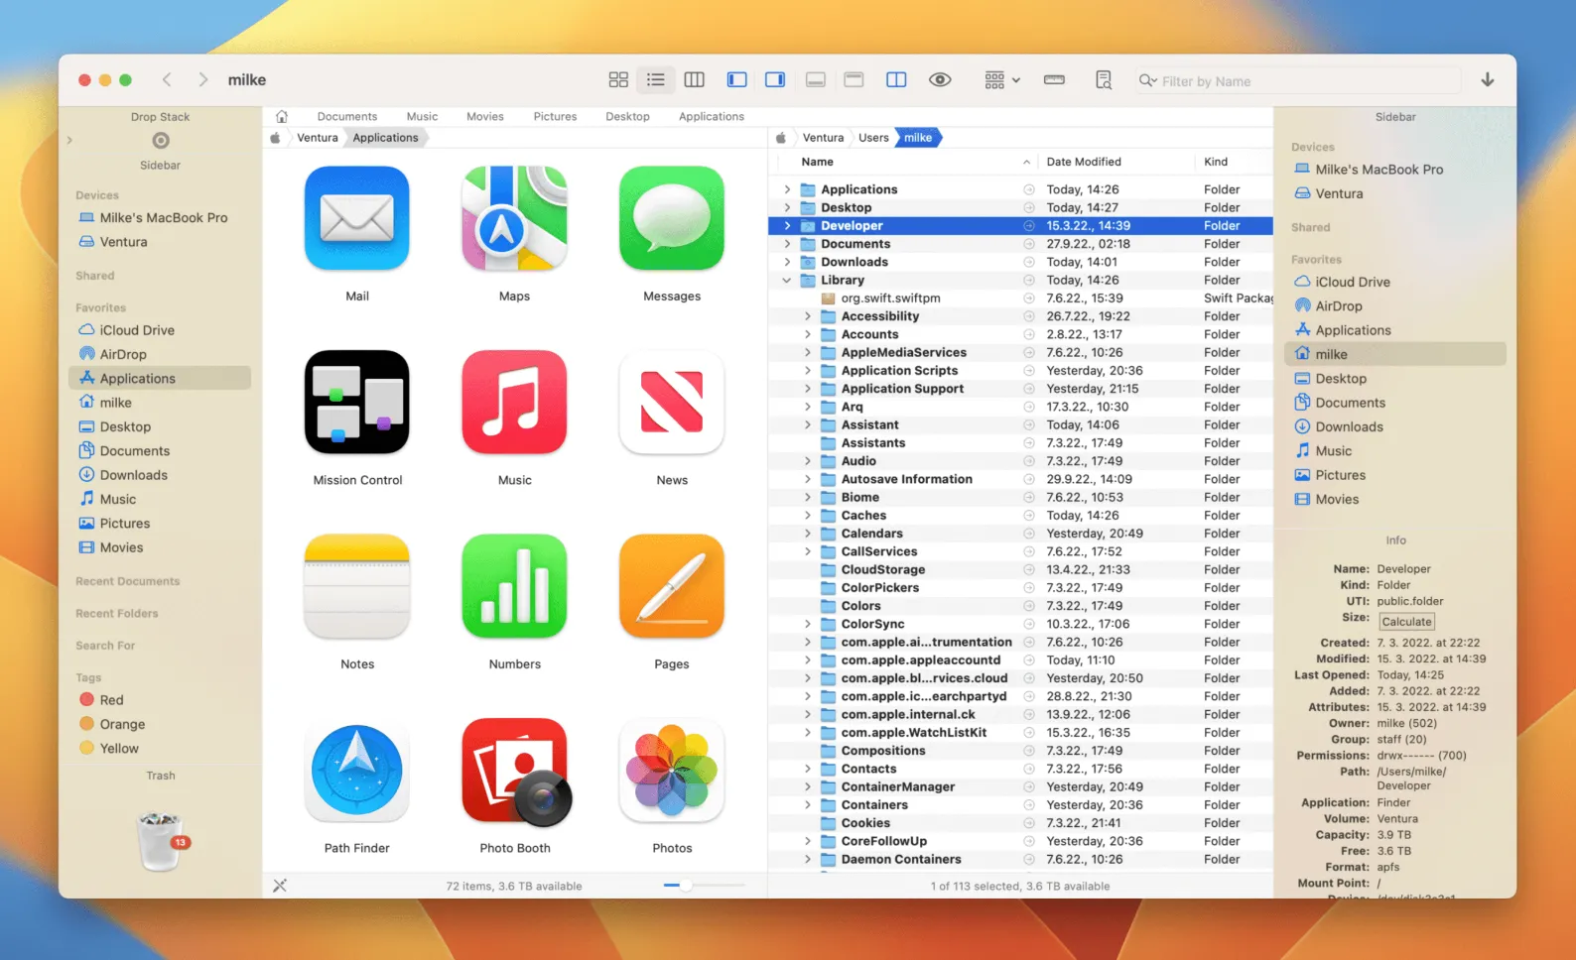The image size is (1576, 960).
Task: Toggle dual pane browser button
Action: [896, 80]
